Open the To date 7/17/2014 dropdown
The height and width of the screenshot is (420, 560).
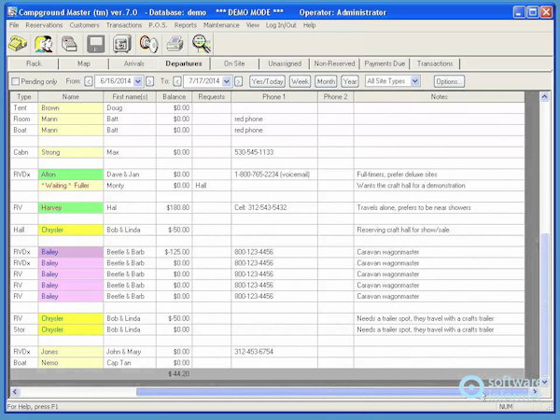[x=227, y=81]
